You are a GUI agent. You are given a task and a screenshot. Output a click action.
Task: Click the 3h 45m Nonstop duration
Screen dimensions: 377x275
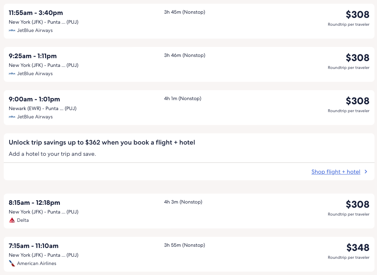coord(185,12)
